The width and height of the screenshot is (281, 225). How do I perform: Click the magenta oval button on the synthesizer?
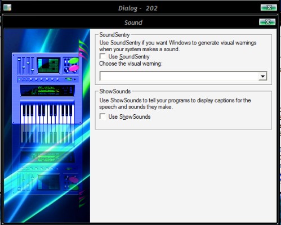[74, 68]
